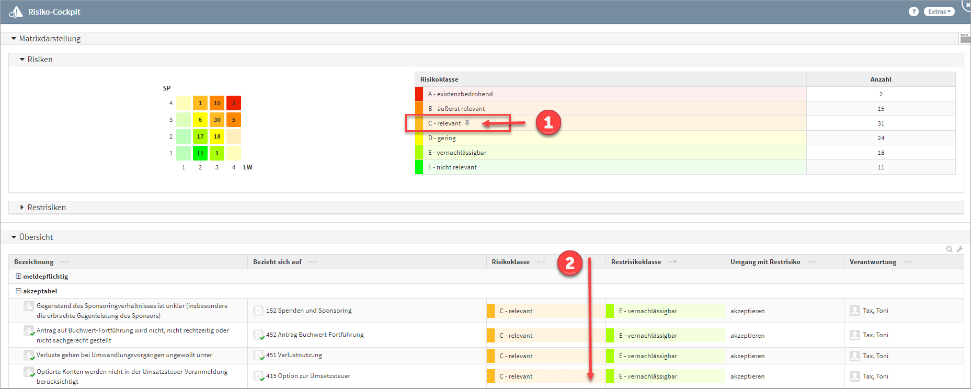Sort by the Restrisikoklasse column
971x389 pixels.
(x=672, y=262)
